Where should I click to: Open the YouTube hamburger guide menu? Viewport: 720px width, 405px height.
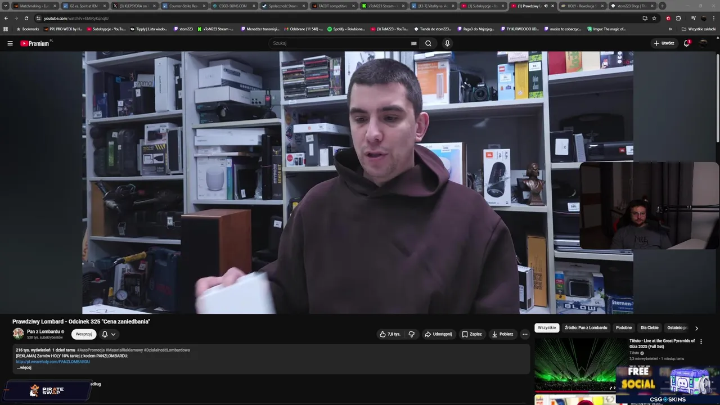(x=10, y=43)
